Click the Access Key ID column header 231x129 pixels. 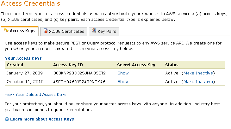pos(68,65)
